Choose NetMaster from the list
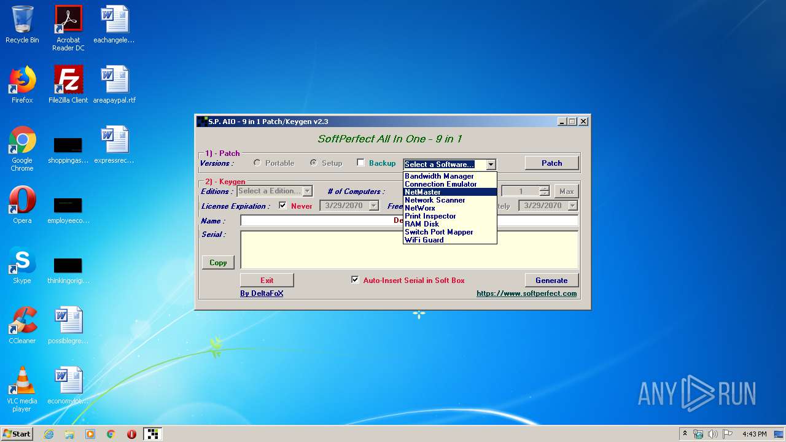The height and width of the screenshot is (442, 786). click(x=449, y=192)
